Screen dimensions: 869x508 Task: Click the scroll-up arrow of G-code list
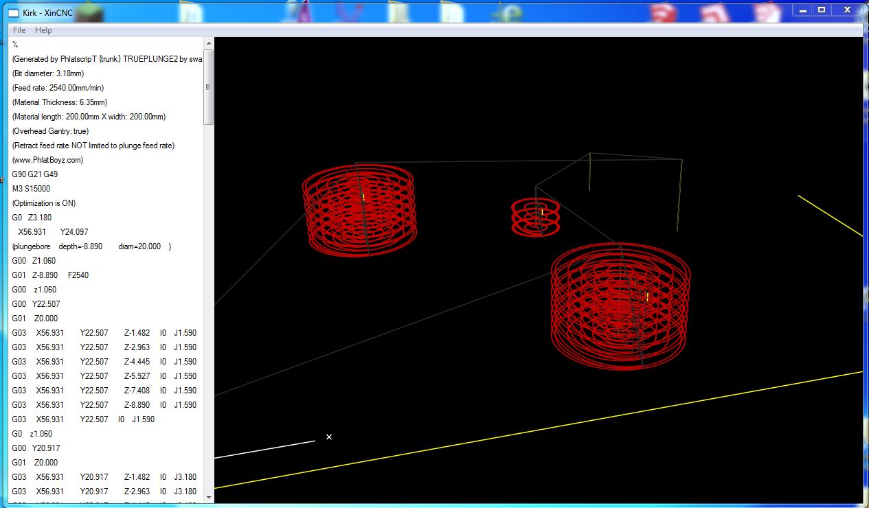(209, 43)
